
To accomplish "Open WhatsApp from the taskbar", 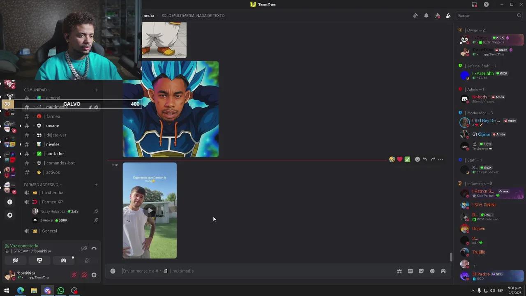I will [x=61, y=291].
